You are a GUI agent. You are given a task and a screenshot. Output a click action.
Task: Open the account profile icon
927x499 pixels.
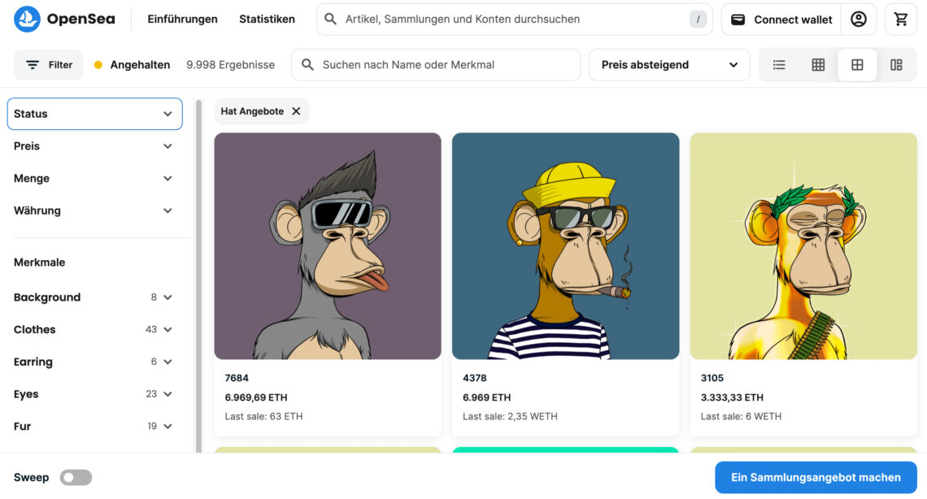859,19
